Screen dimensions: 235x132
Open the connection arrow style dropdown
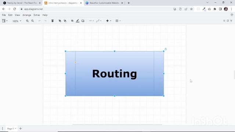pos(91,21)
